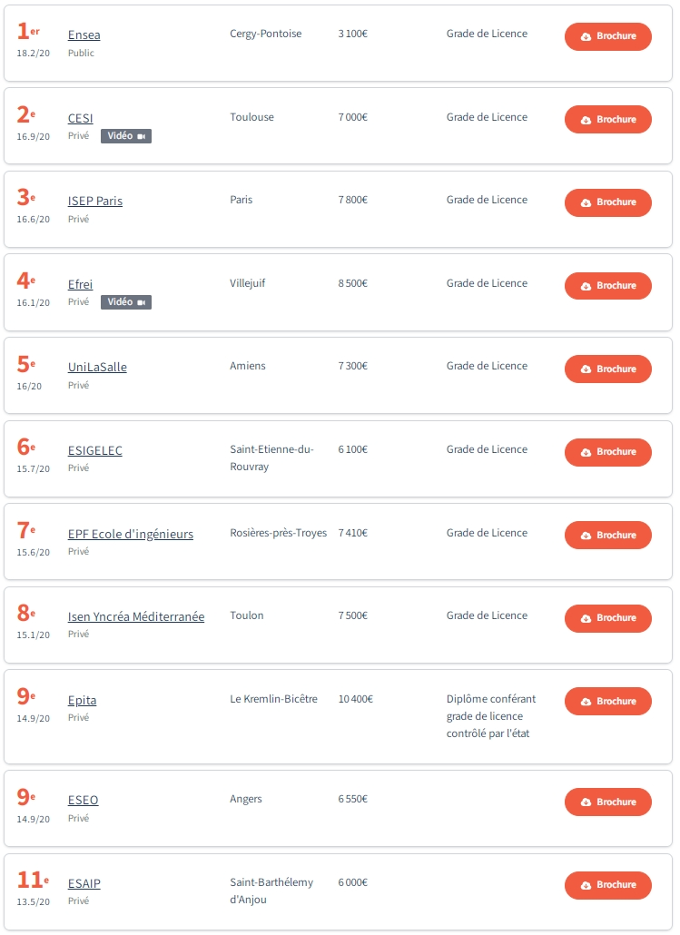Click the EPF brochure cloud icon
This screenshot has width=680, height=935.
pyautogui.click(x=586, y=536)
